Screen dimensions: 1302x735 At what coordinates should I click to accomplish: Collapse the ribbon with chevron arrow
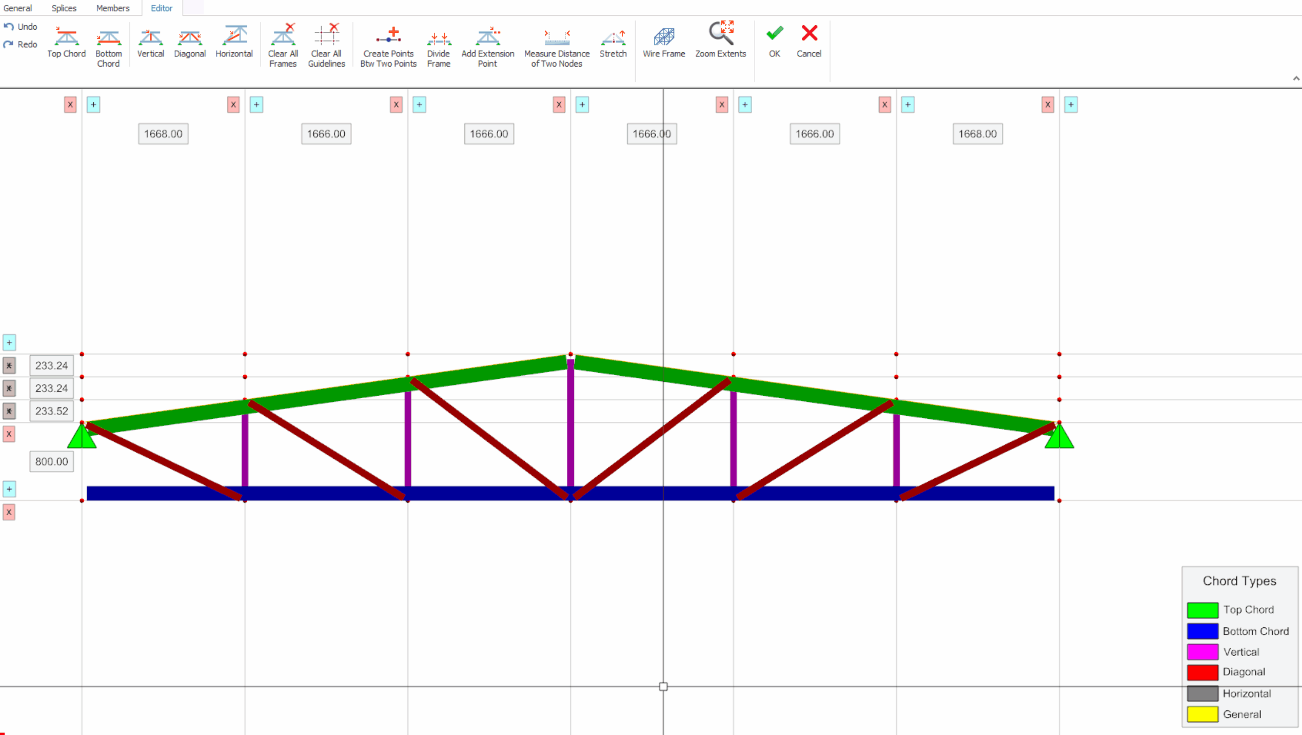[x=1296, y=78]
